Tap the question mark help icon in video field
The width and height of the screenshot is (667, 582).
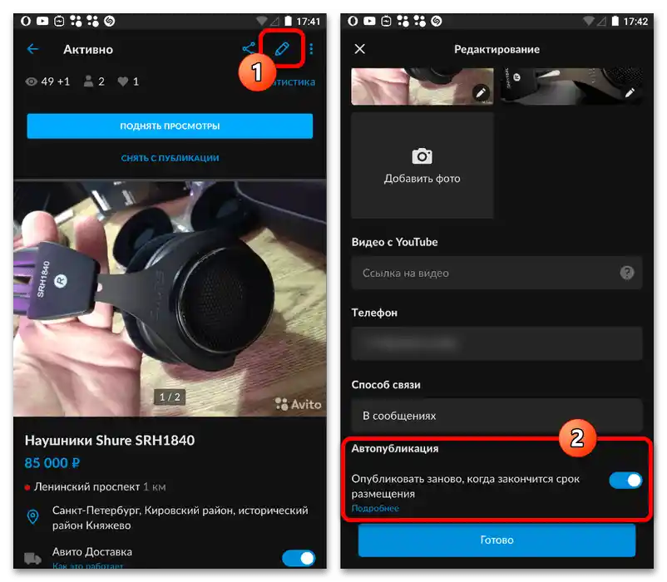[x=626, y=273]
